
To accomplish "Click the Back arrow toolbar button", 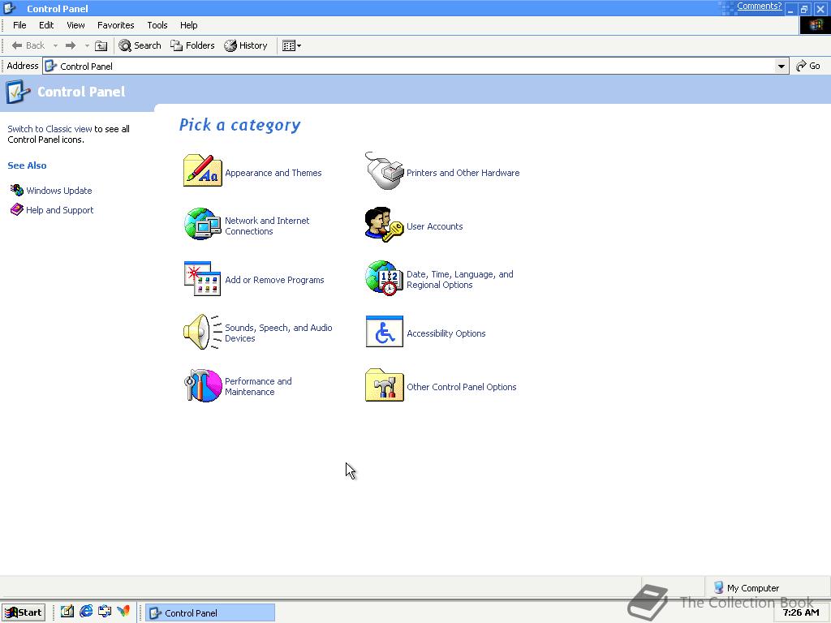I will point(28,45).
